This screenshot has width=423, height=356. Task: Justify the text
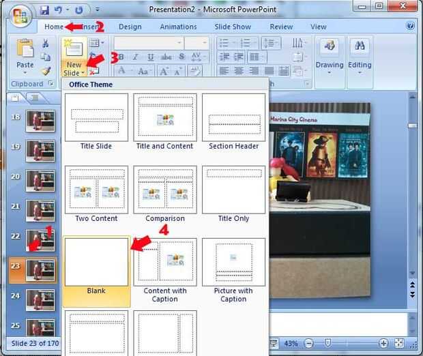click(269, 71)
